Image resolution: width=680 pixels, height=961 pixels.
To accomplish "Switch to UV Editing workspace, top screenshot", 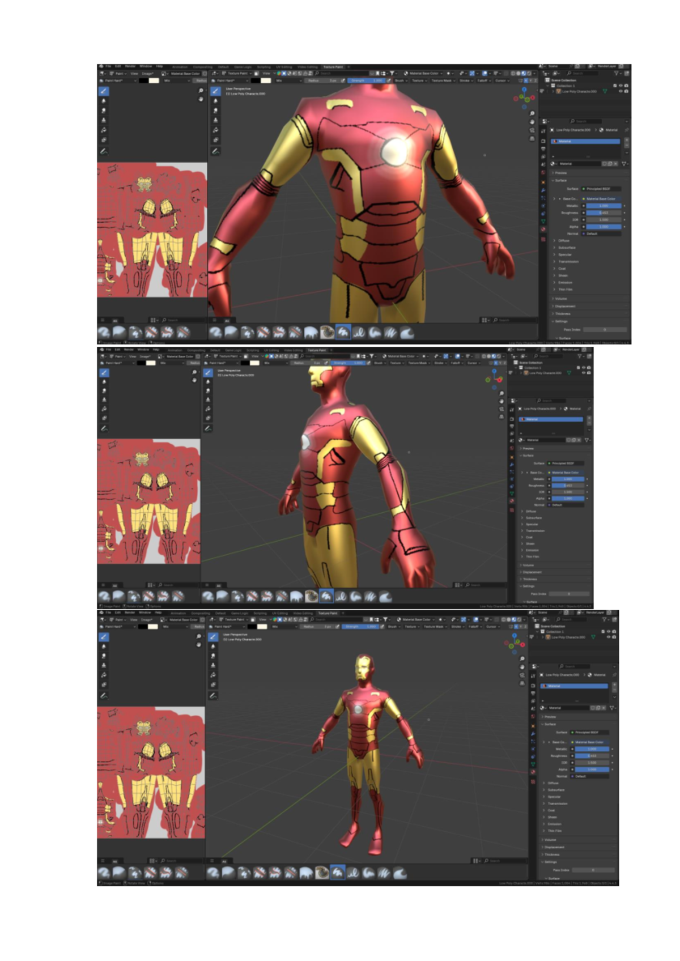I will (284, 67).
